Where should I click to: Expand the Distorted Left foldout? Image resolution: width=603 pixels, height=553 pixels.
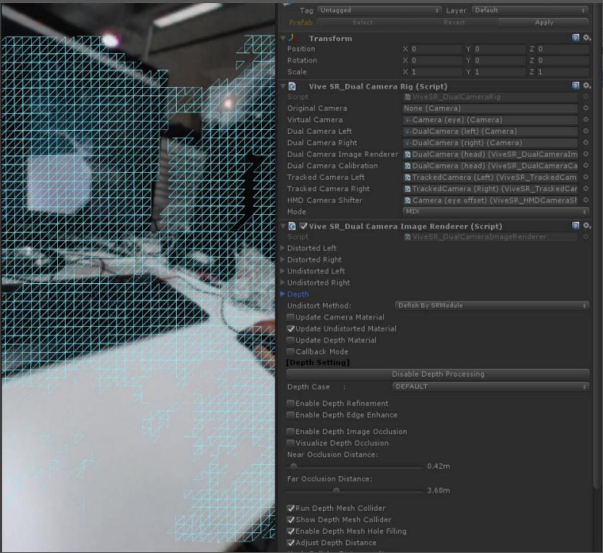pyautogui.click(x=283, y=249)
